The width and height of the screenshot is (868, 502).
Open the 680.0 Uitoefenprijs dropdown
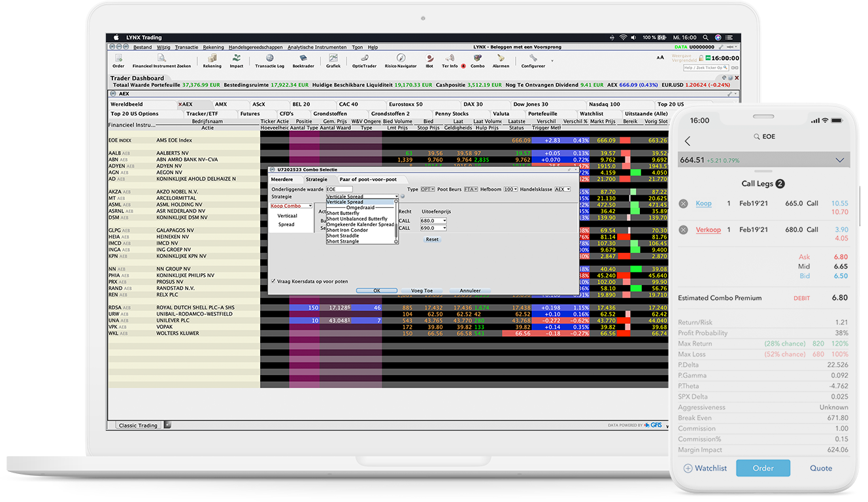point(433,220)
